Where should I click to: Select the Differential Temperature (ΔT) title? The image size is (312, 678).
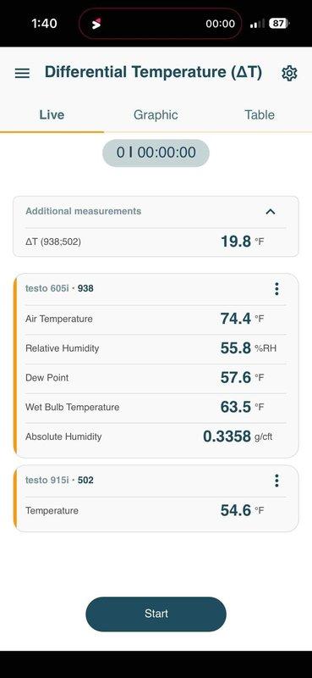153,72
